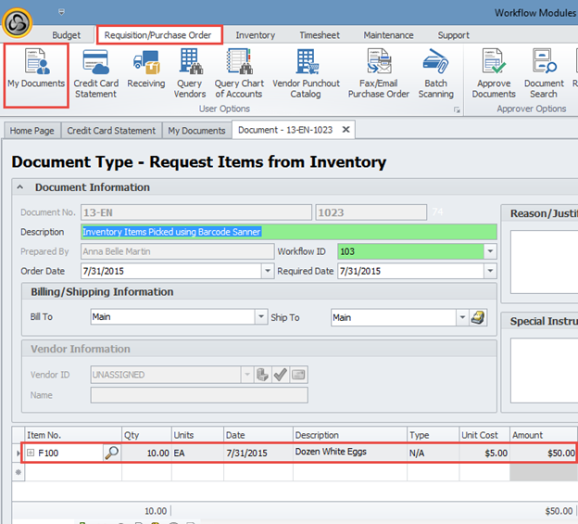The width and height of the screenshot is (578, 524).
Task: Switch to the Inventory ribbon tab
Action: tap(255, 35)
